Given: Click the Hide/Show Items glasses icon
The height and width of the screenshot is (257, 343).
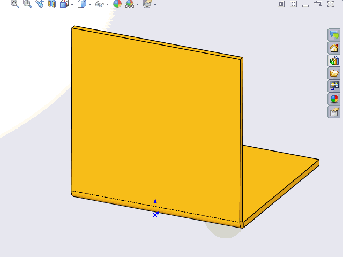Looking at the screenshot, I should coord(100,4).
